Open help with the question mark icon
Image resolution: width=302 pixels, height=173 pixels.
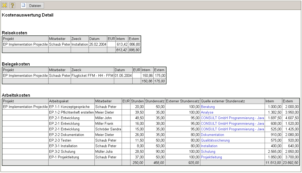(12, 5)
